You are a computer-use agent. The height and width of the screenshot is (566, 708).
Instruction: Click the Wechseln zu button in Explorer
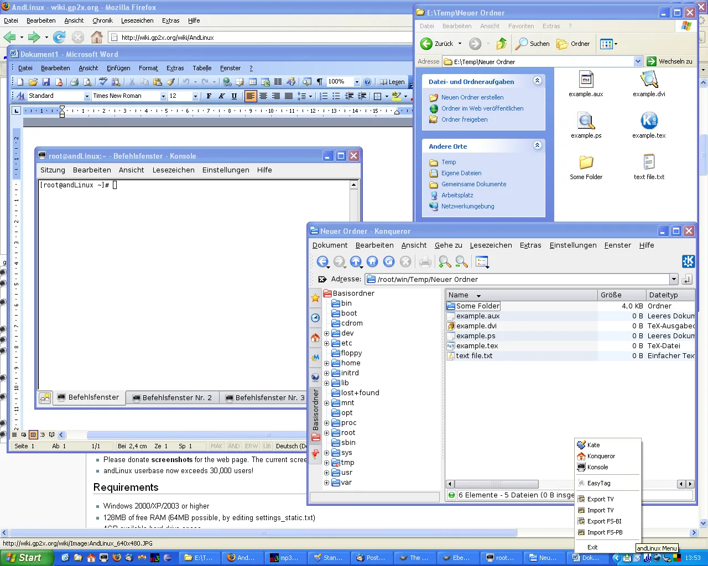point(670,61)
